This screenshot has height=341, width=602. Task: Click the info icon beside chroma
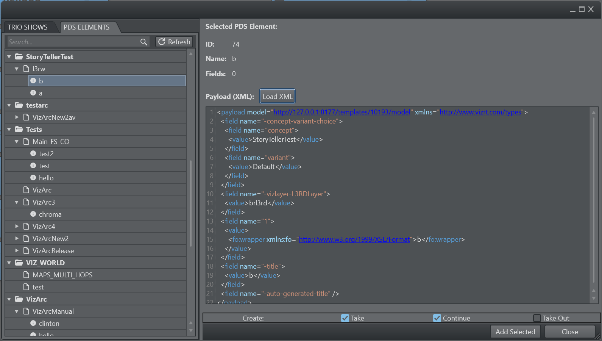coord(33,214)
